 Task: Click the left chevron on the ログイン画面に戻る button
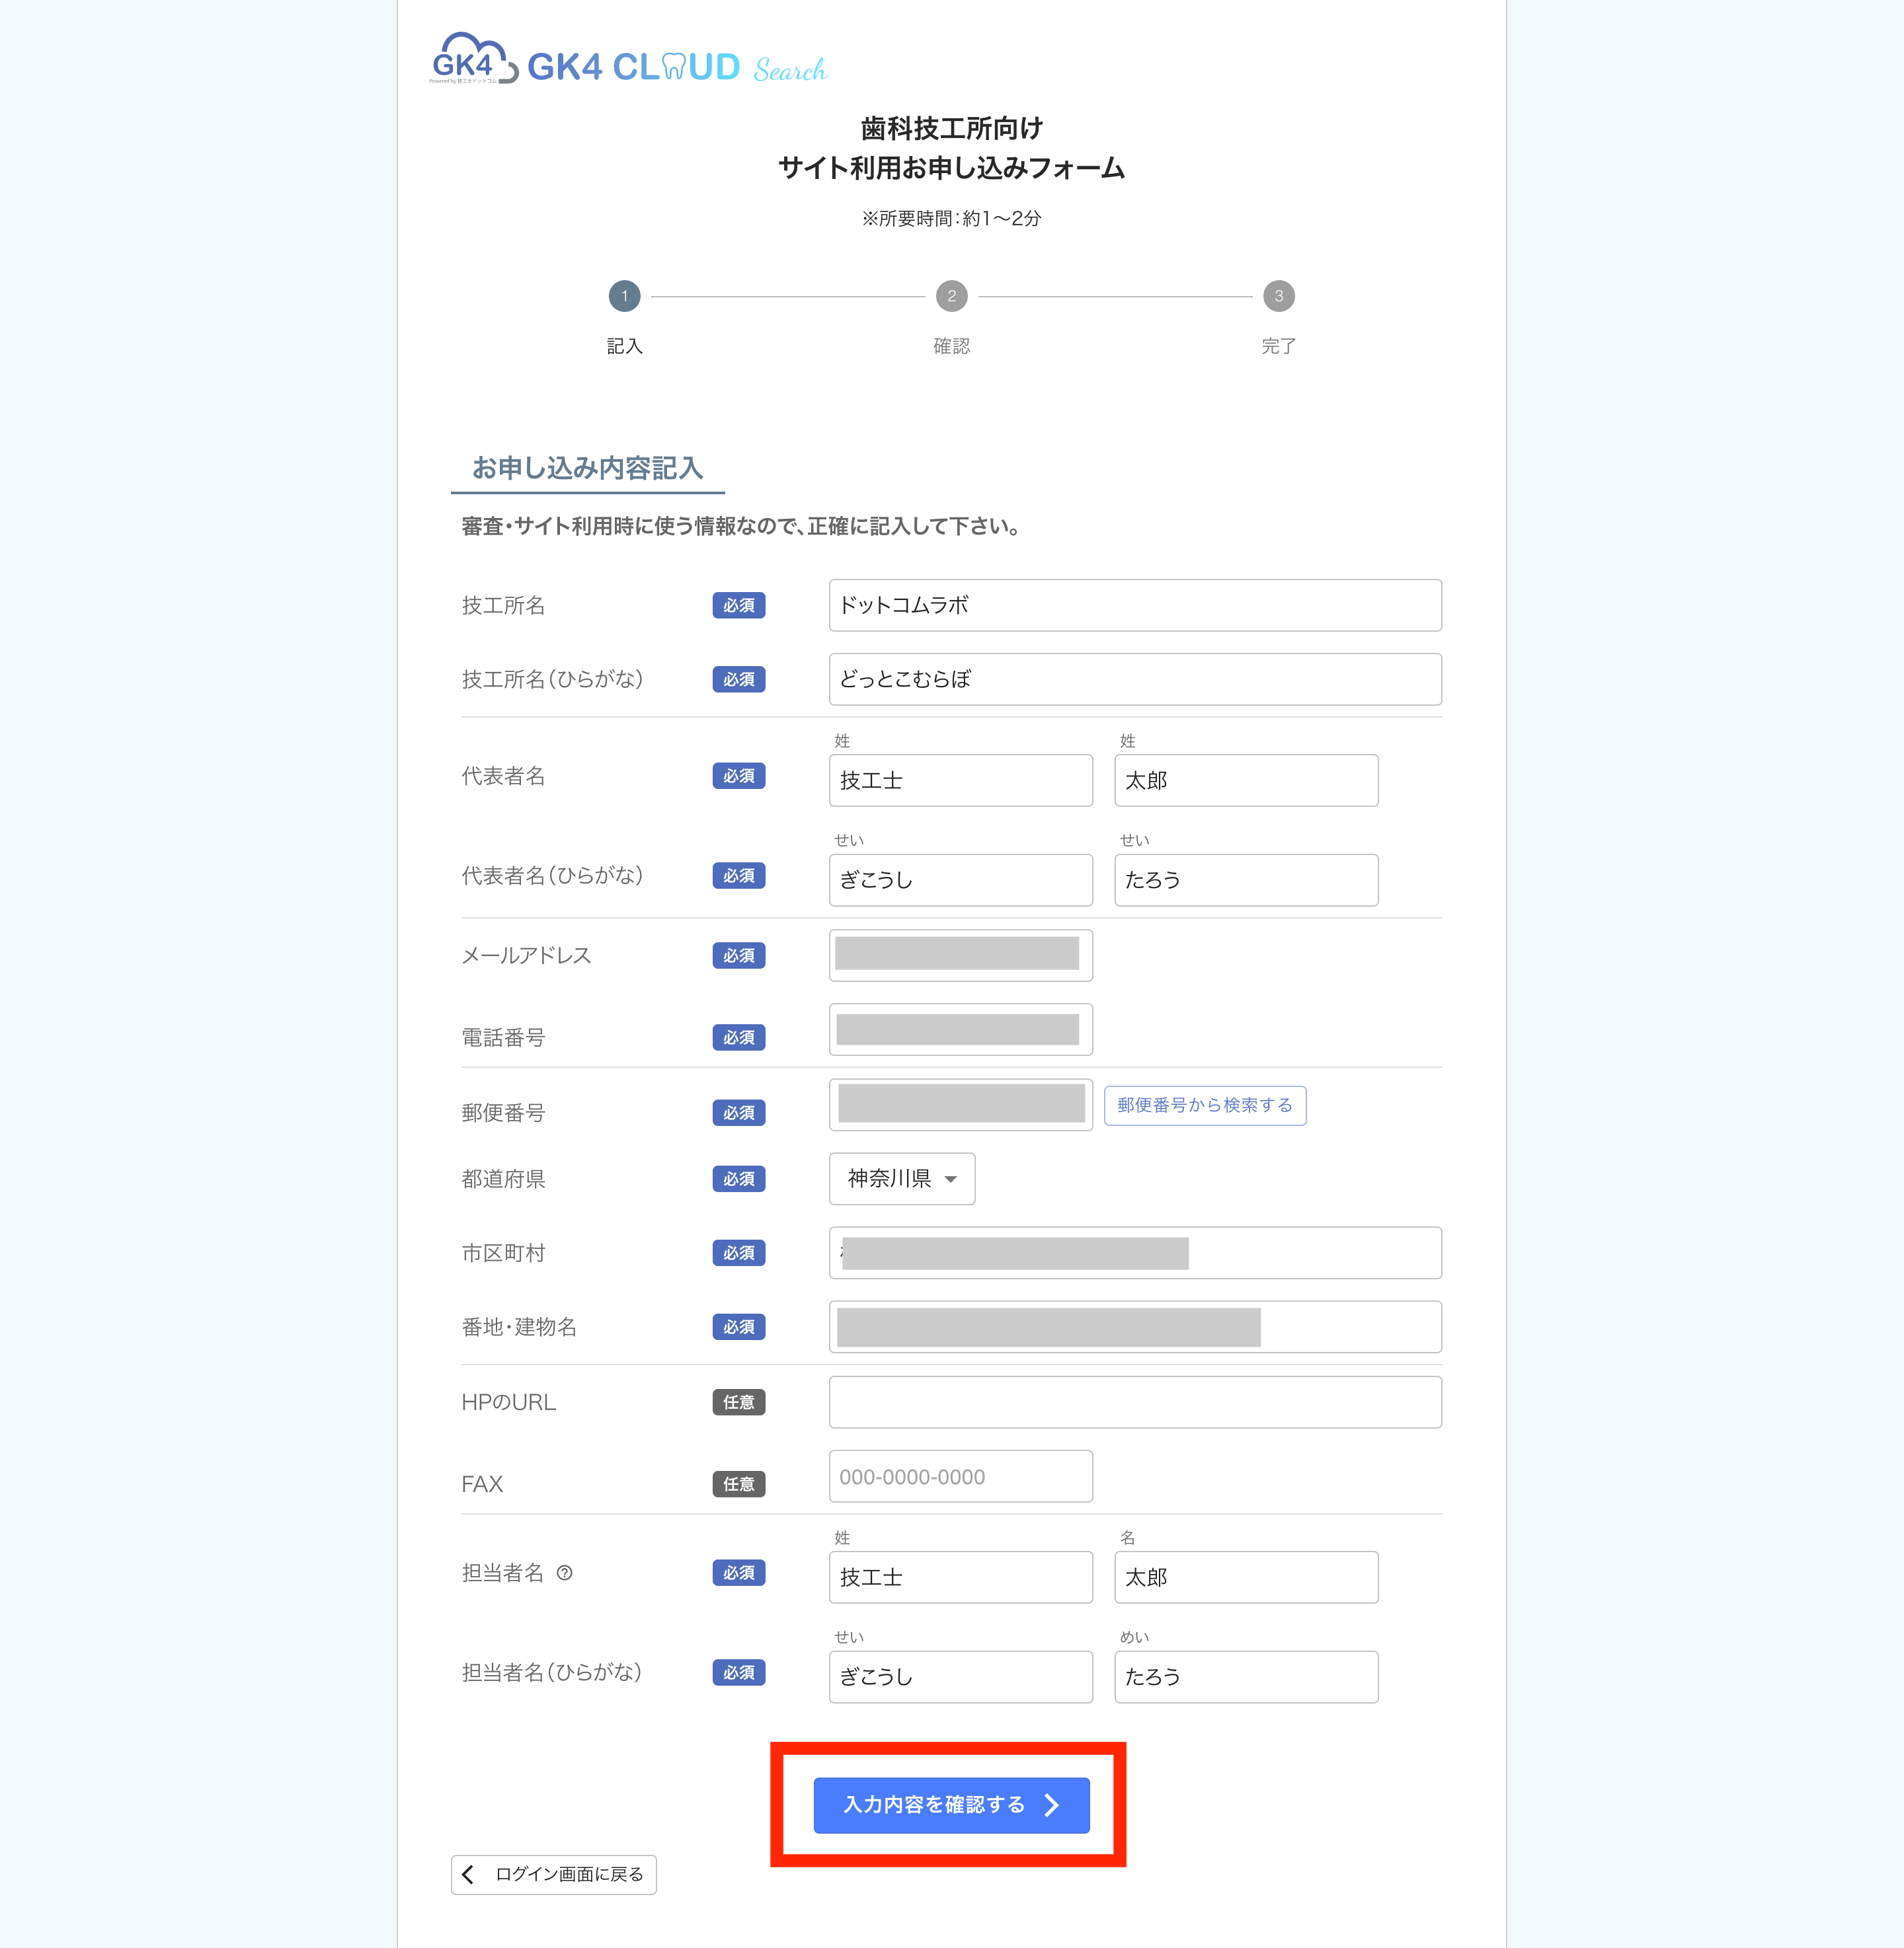(468, 1874)
